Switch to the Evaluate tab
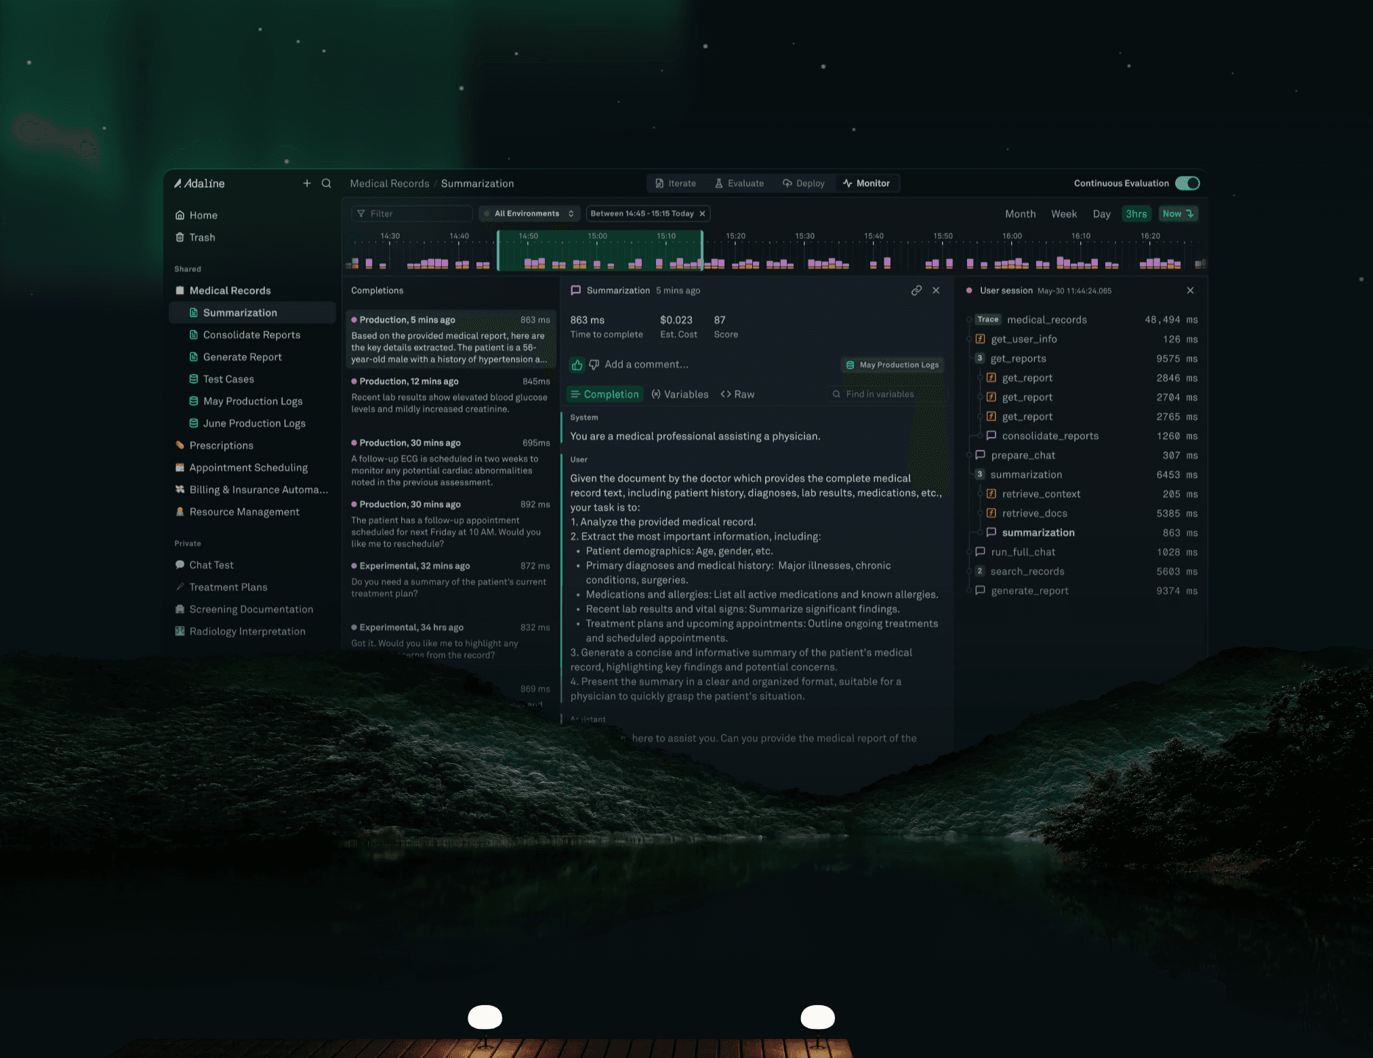This screenshot has height=1058, width=1373. [x=739, y=184]
